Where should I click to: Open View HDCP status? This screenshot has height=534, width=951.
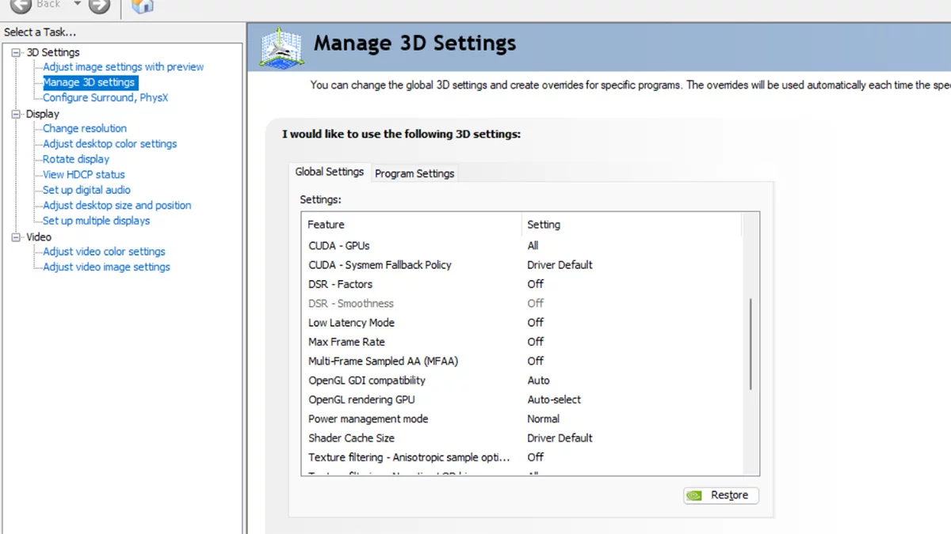(84, 175)
